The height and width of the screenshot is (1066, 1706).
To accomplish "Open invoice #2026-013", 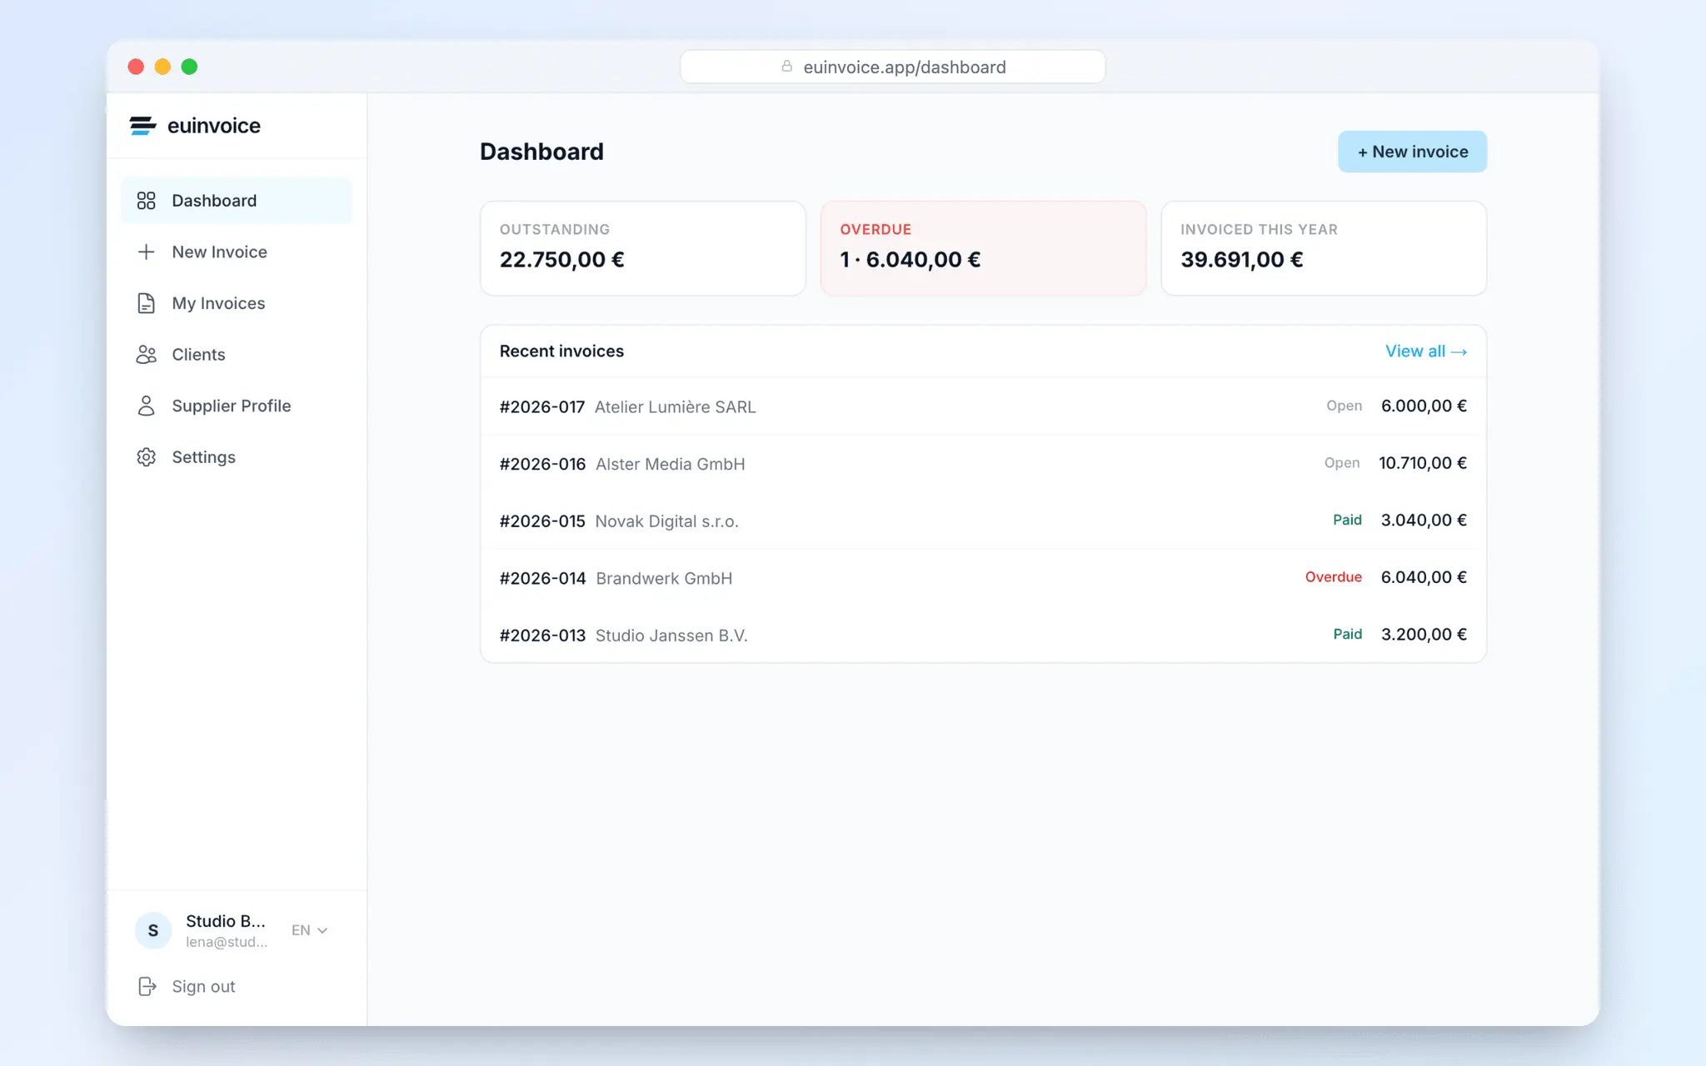I will click(x=983, y=635).
